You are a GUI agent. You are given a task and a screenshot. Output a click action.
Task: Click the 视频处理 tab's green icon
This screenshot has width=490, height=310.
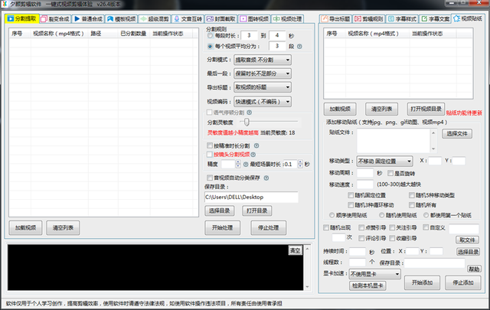click(x=276, y=19)
